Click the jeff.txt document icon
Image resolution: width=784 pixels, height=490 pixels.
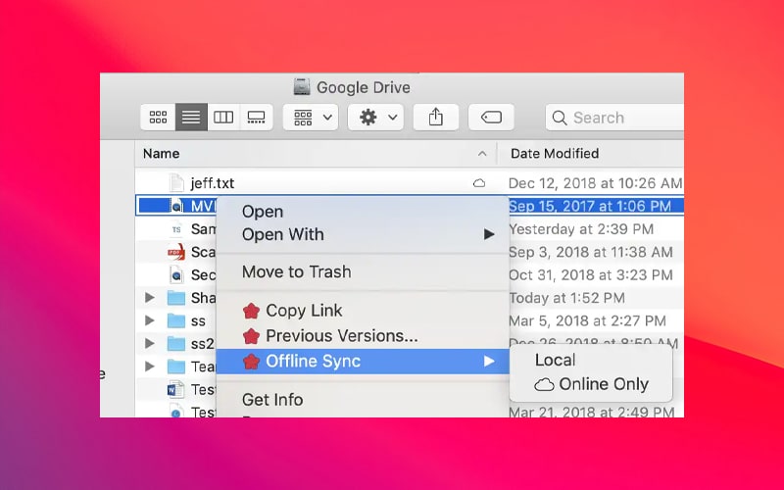click(176, 183)
